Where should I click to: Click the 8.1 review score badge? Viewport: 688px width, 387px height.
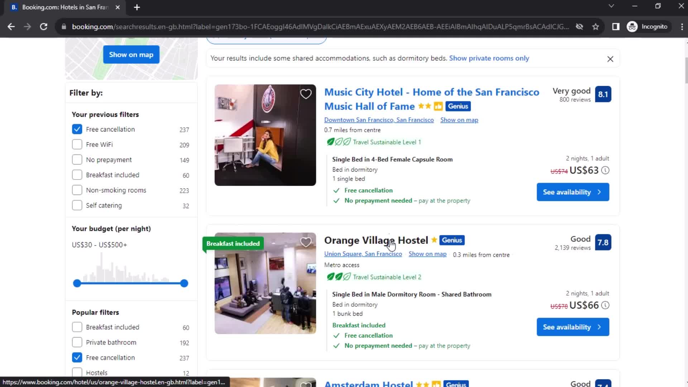point(603,94)
